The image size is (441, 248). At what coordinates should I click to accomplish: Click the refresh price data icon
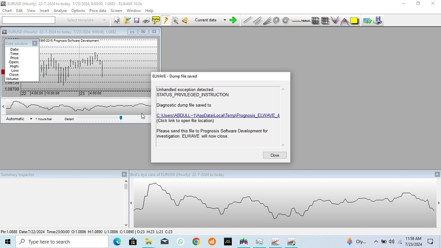pos(367,21)
